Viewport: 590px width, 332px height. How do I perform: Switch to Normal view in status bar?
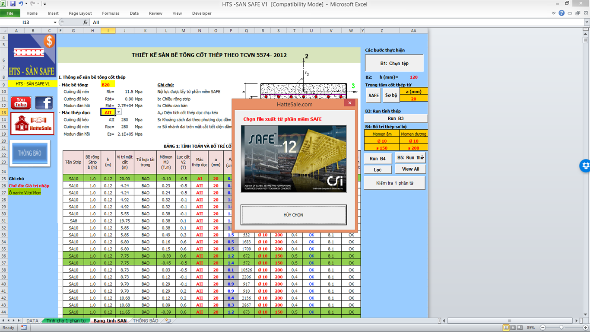(x=507, y=328)
